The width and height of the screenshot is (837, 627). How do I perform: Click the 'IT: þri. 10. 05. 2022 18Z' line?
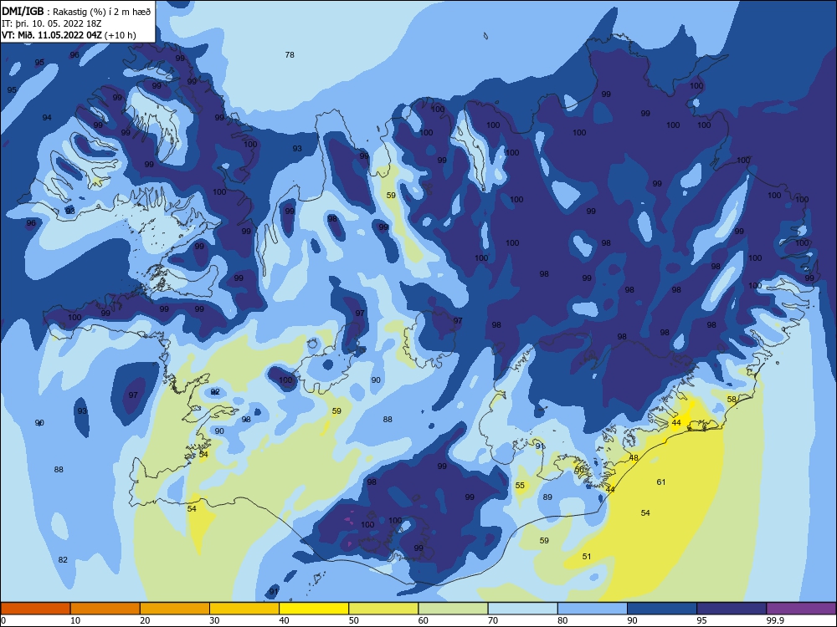52,23
